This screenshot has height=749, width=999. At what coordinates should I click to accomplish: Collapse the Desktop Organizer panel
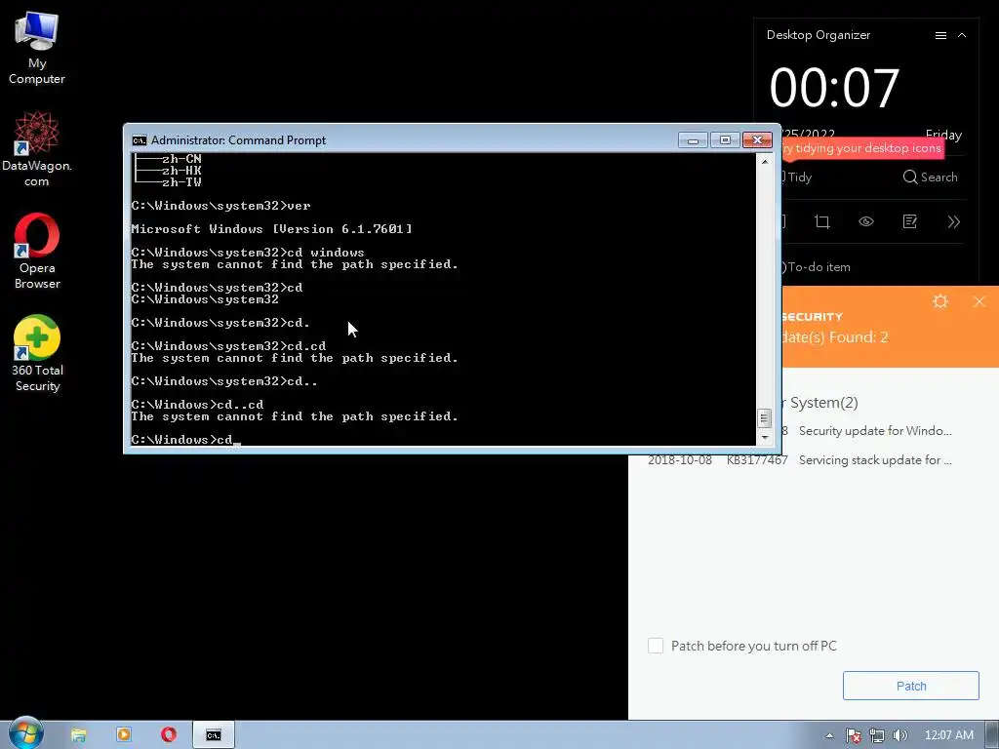coord(962,36)
